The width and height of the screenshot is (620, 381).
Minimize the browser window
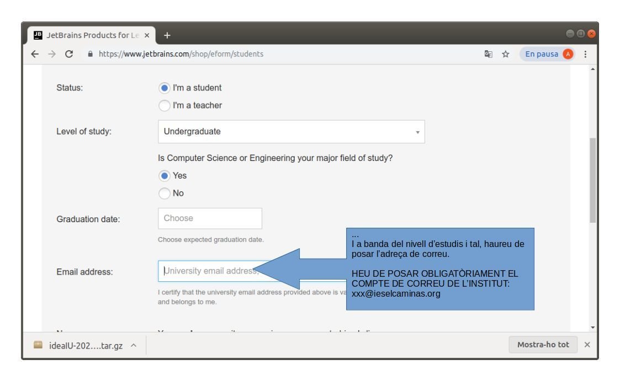tap(570, 34)
